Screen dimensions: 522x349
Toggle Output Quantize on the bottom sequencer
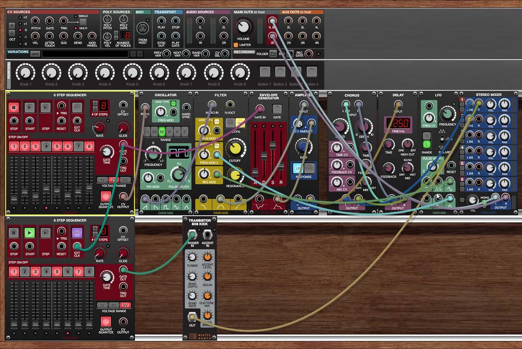coord(106,322)
